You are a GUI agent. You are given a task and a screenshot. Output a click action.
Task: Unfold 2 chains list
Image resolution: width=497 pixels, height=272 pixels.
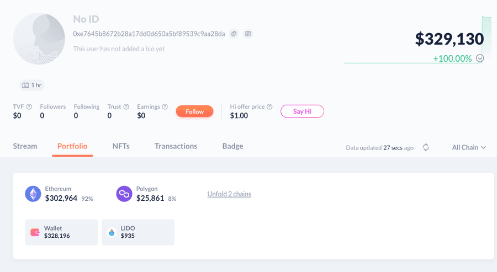pyautogui.click(x=229, y=194)
